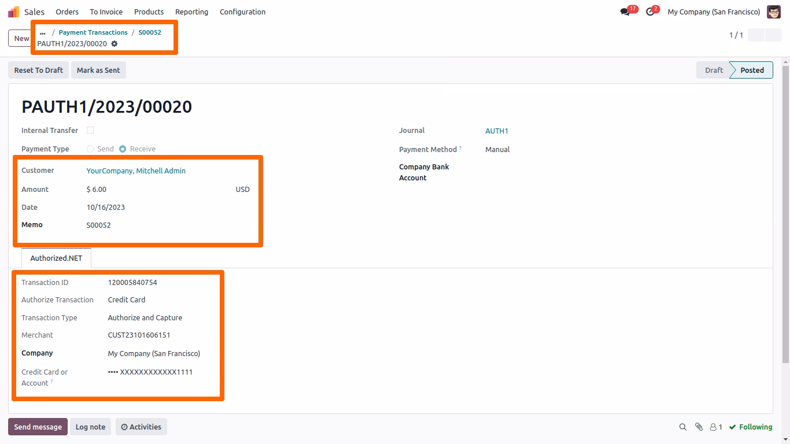Click the gear icon next to PAUTH1/2023/00020
Screen dimensions: 790x444
(114, 44)
